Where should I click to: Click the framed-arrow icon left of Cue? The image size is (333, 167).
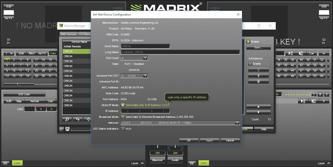click(x=301, y=53)
